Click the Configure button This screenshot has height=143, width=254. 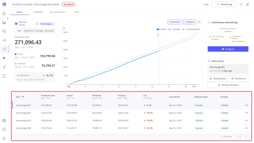pyautogui.click(x=228, y=49)
